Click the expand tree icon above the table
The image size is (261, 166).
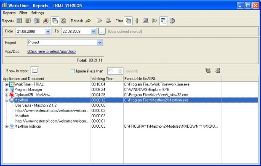(217, 70)
